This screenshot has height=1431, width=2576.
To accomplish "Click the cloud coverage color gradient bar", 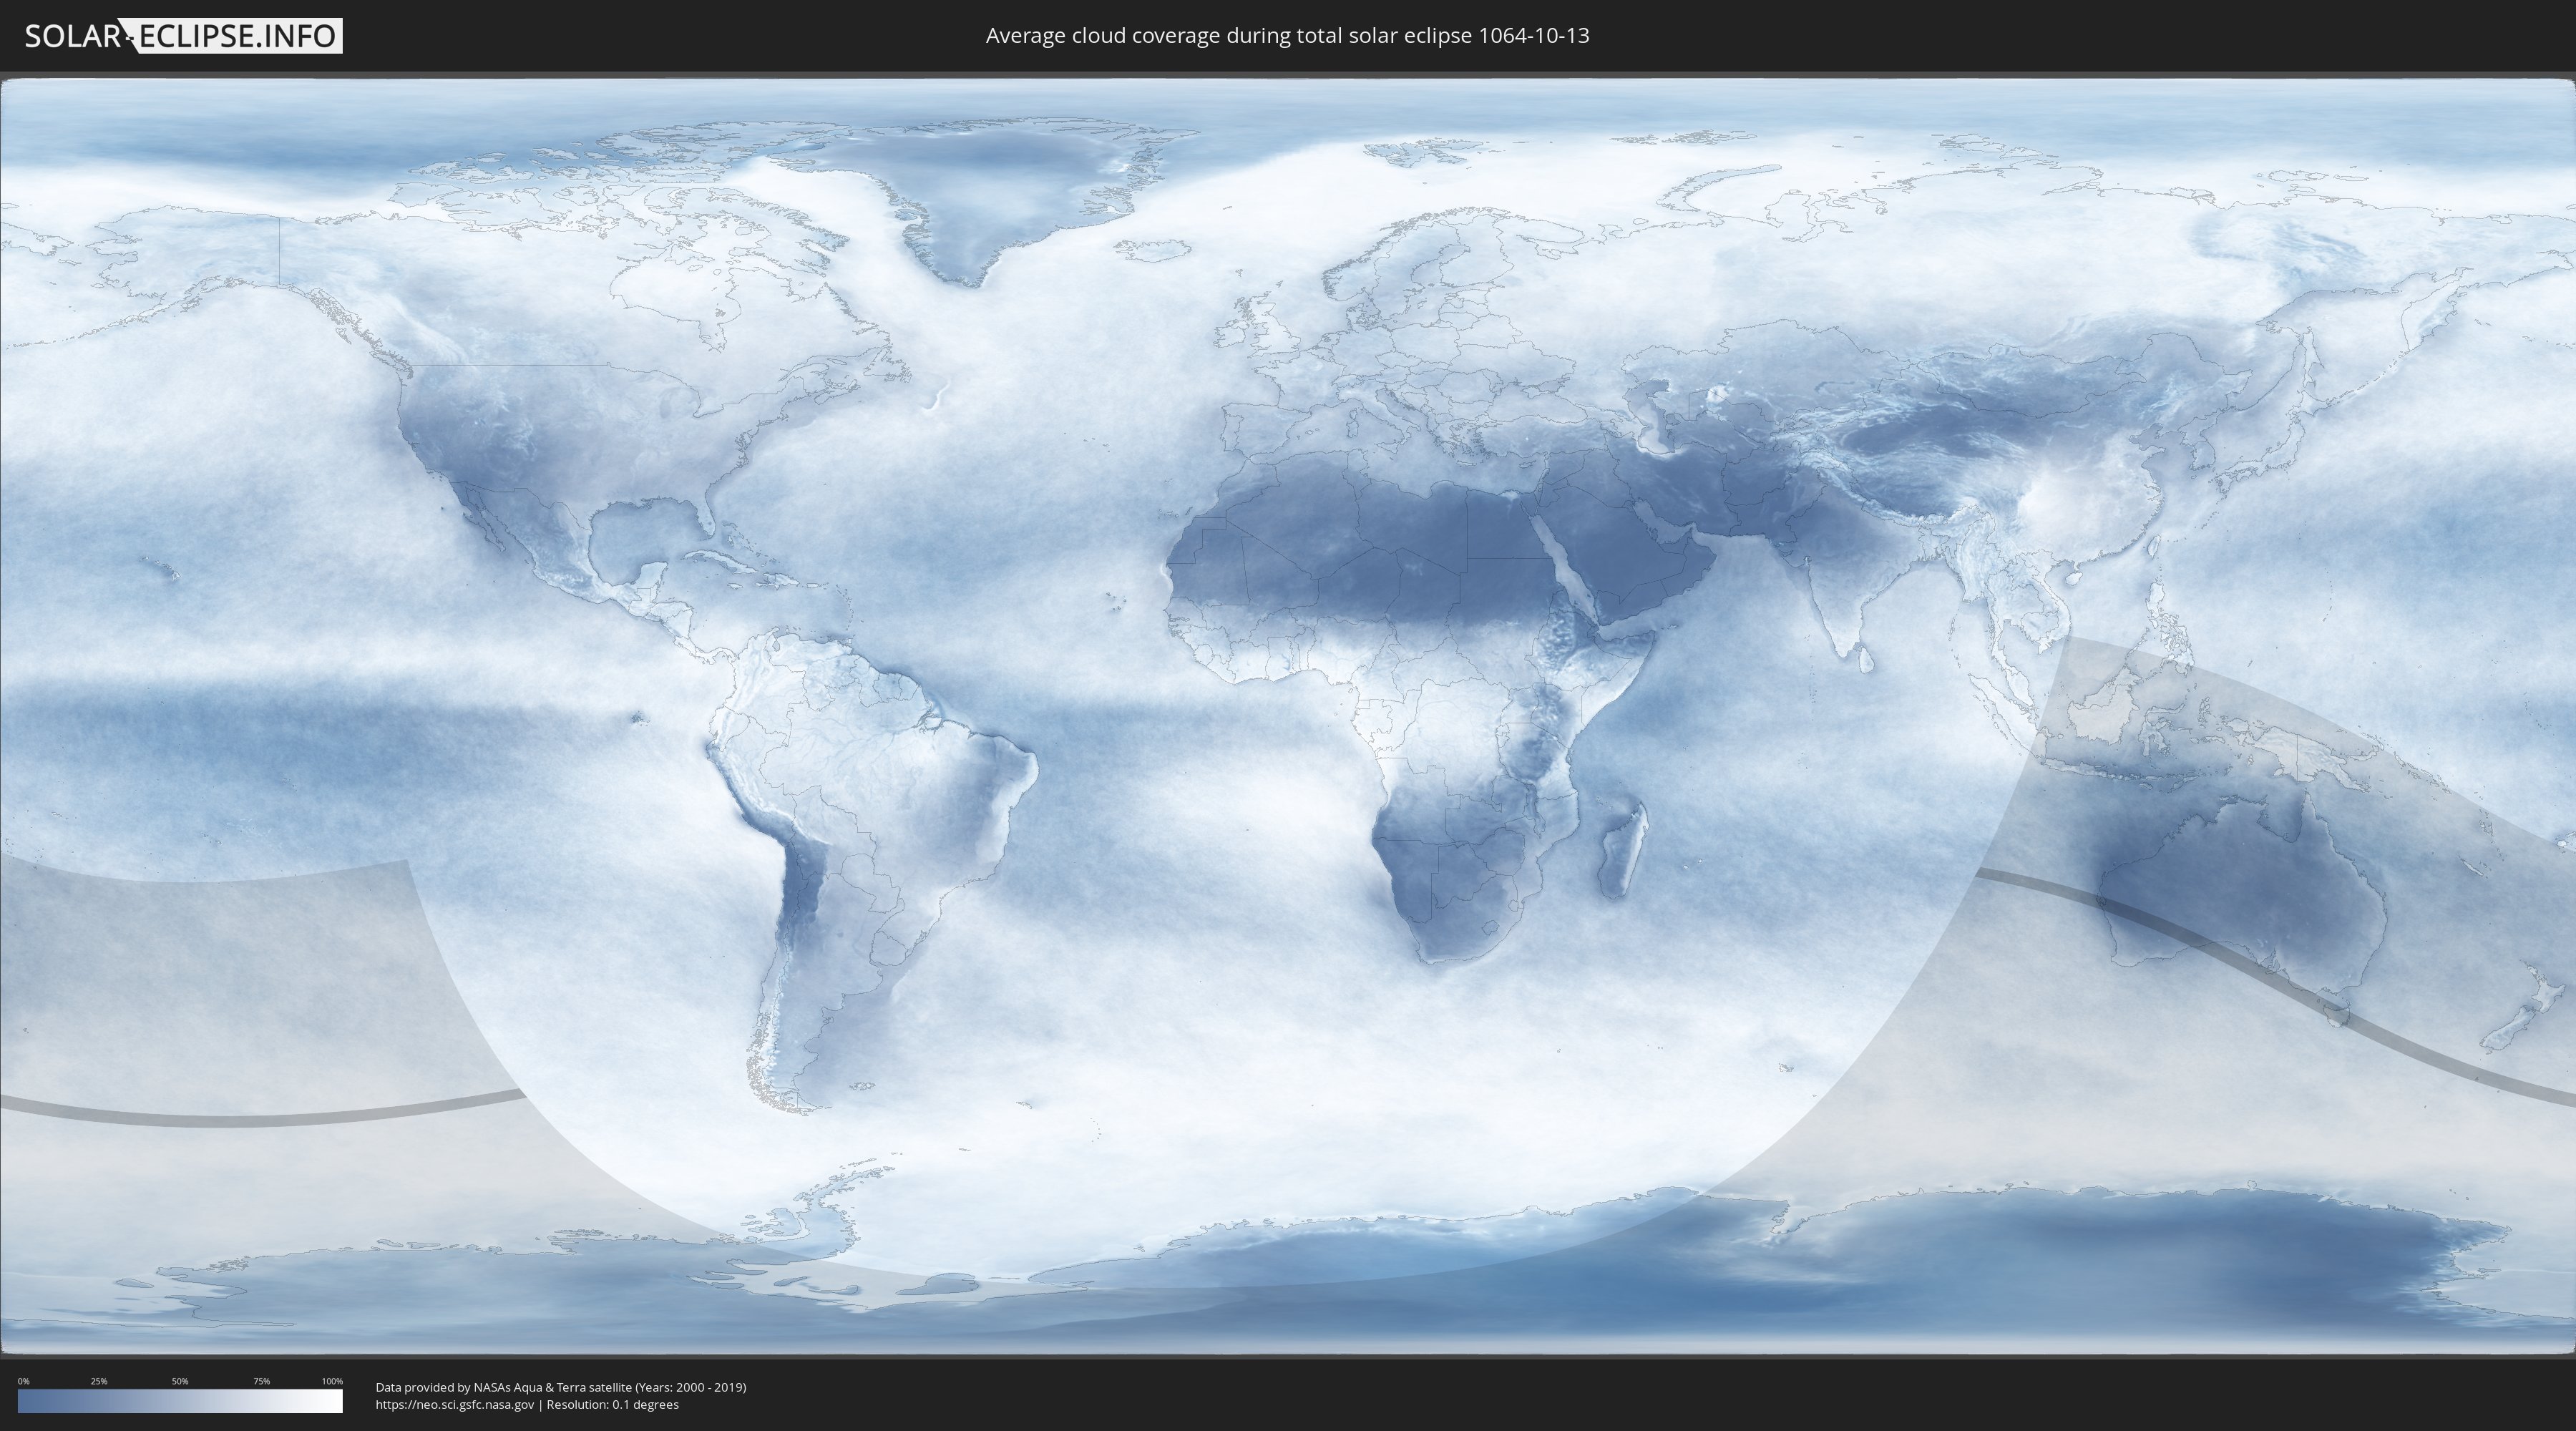I will tap(180, 1400).
